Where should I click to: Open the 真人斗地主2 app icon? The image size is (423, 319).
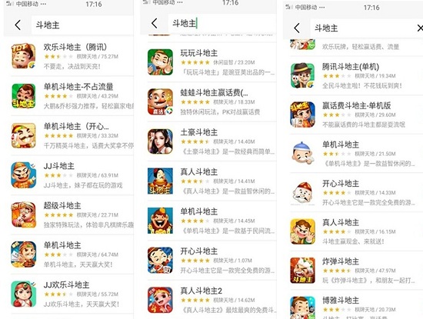pyautogui.click(x=160, y=300)
